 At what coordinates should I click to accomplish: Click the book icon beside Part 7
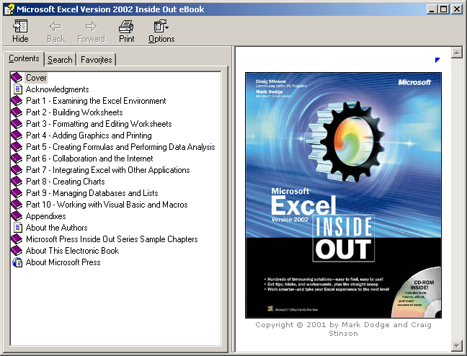pos(17,170)
